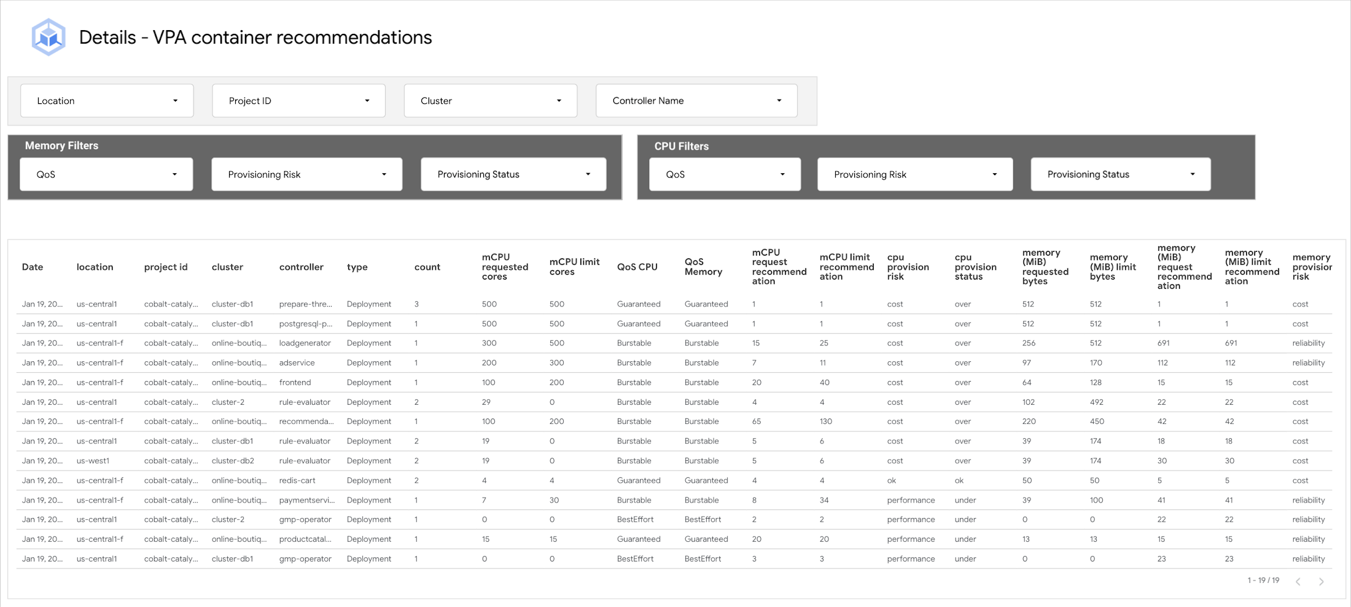Sort by memory (MiB) limit recommendation header
The height and width of the screenshot is (607, 1351).
pyautogui.click(x=1252, y=267)
